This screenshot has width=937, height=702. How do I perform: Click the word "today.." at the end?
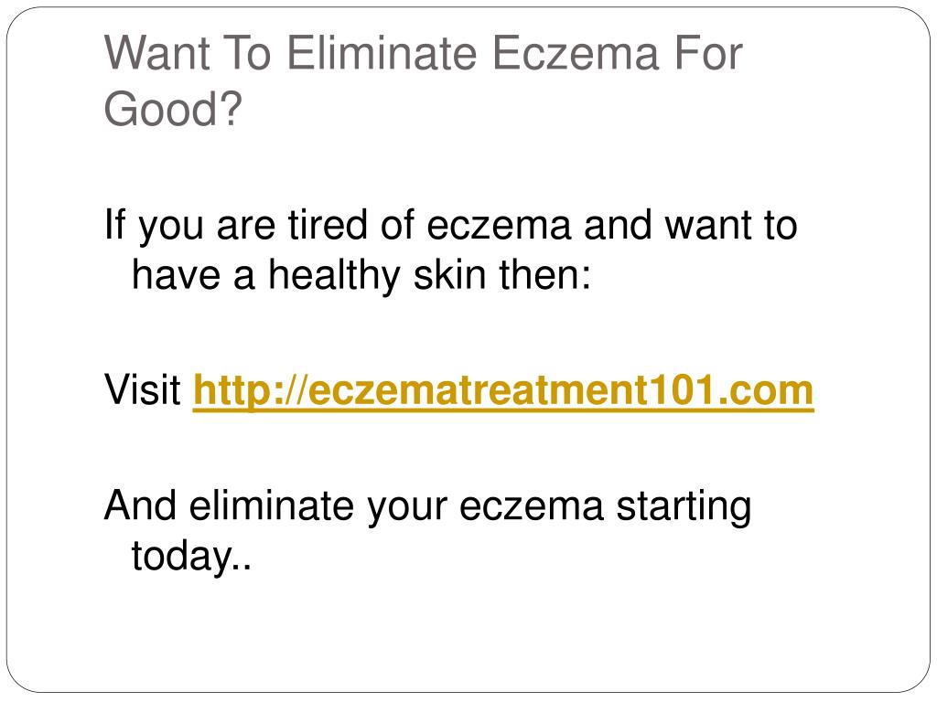tap(191, 557)
